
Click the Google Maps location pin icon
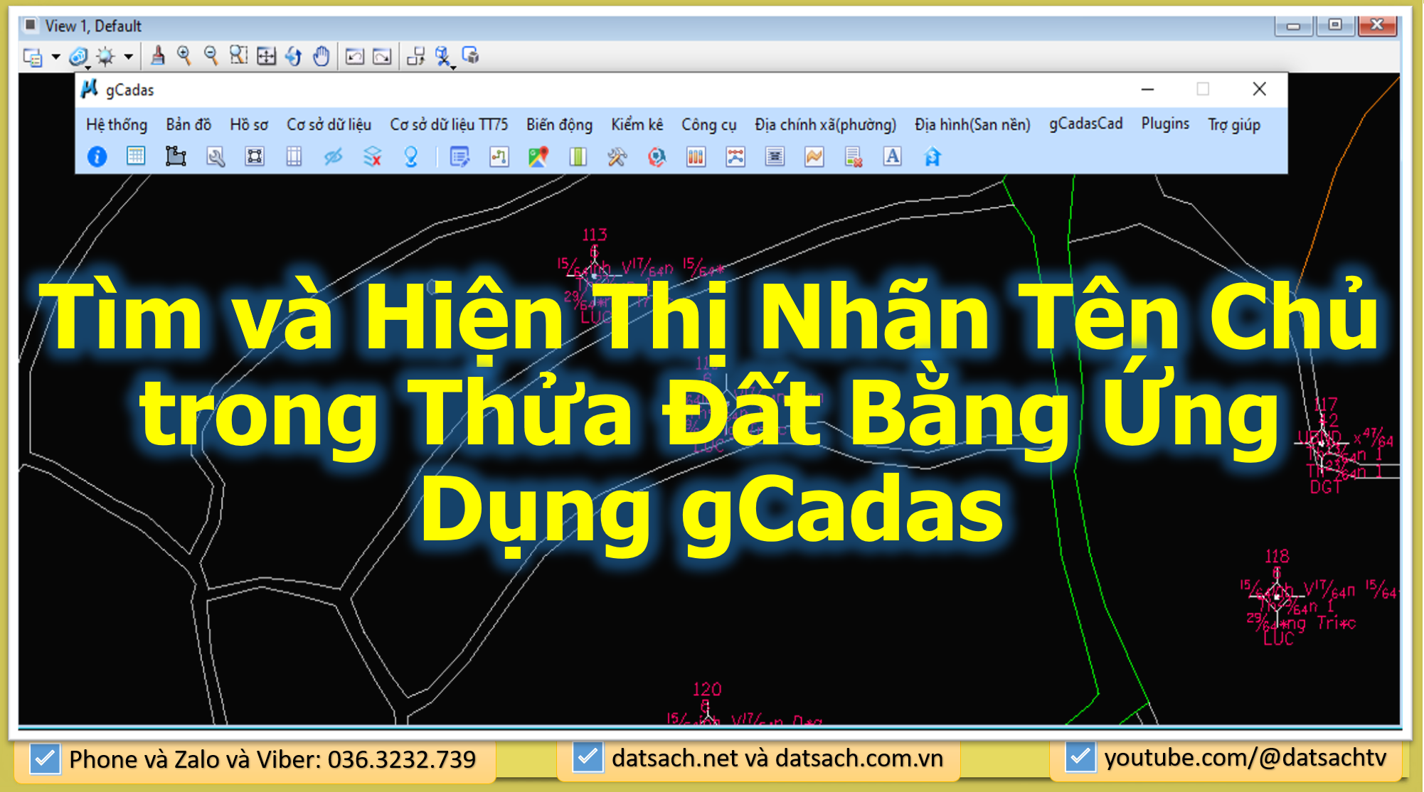537,157
